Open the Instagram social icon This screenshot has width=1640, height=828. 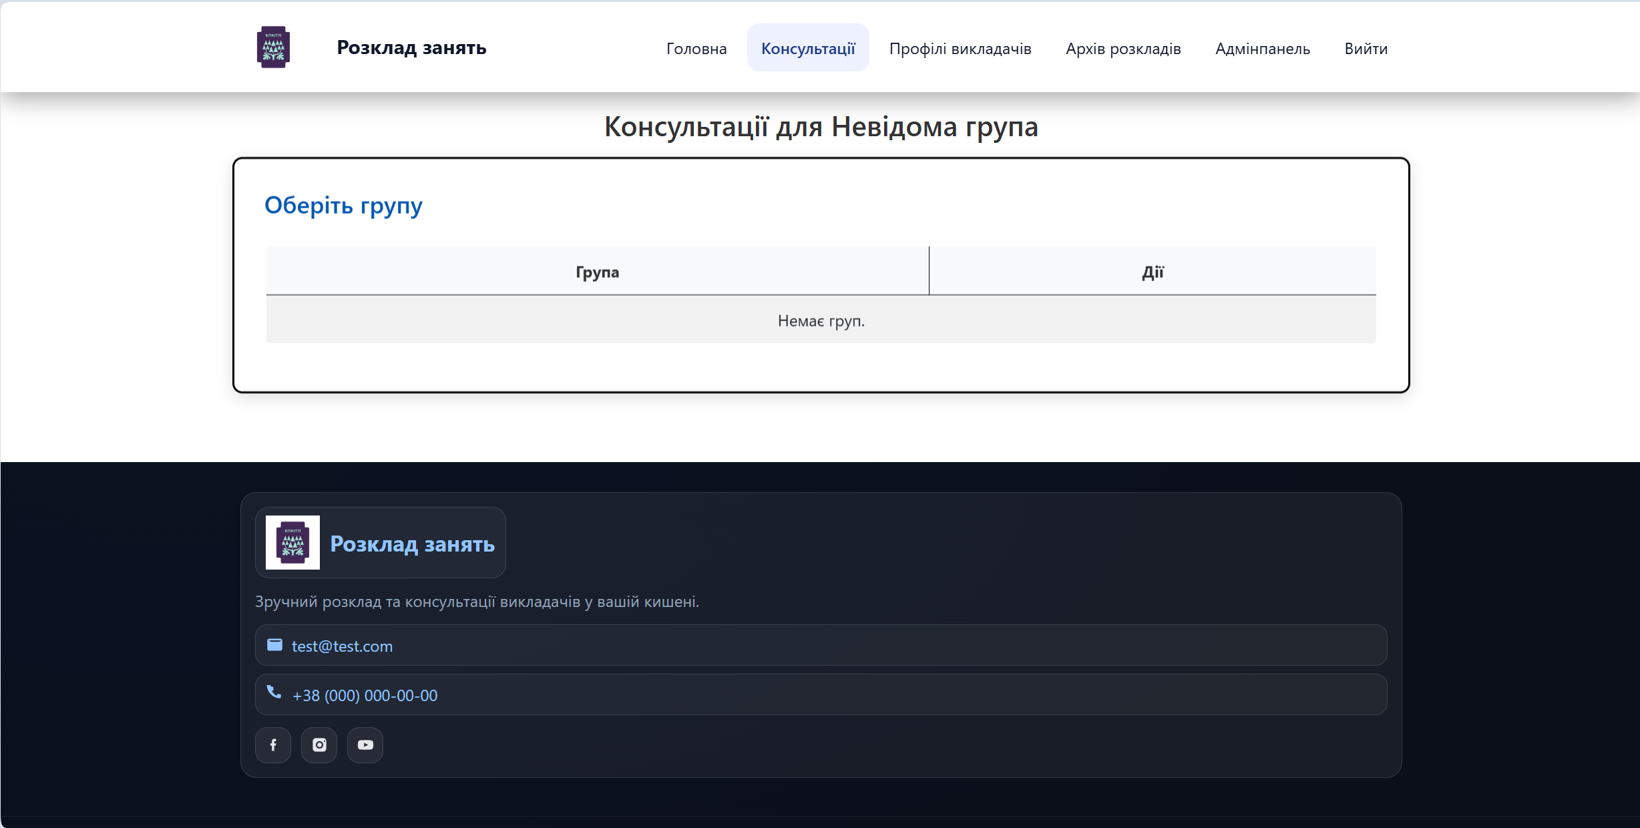click(319, 745)
